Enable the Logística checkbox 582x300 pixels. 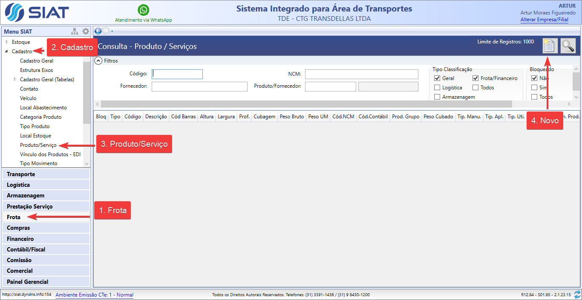pos(437,88)
